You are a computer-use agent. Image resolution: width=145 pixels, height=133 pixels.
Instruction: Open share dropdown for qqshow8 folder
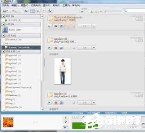[x=94, y=48]
